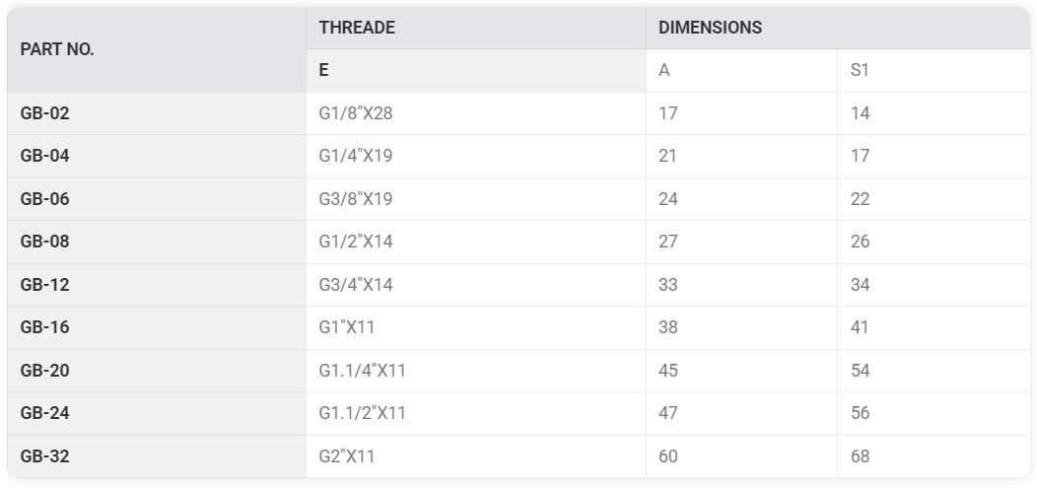The image size is (1037, 488).
Task: Click the S1 dimension sub-header
Action: click(933, 71)
